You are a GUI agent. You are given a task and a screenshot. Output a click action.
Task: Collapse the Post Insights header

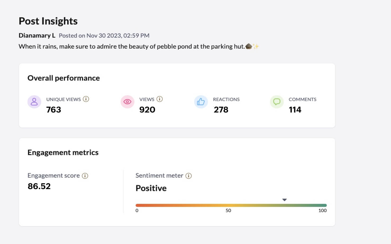click(x=48, y=21)
